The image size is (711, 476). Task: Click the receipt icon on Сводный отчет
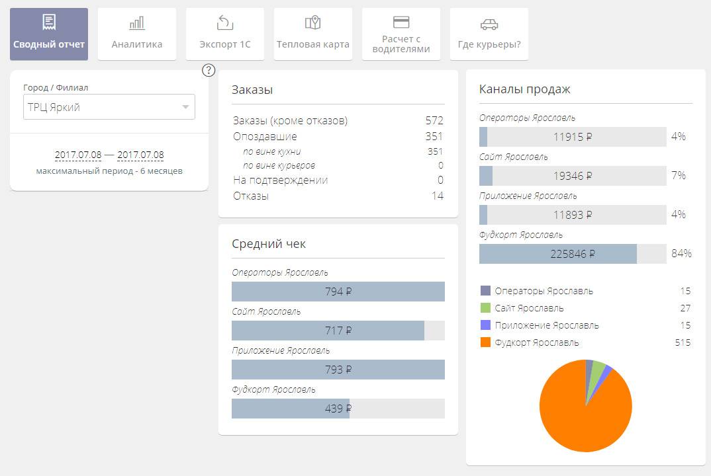49,22
